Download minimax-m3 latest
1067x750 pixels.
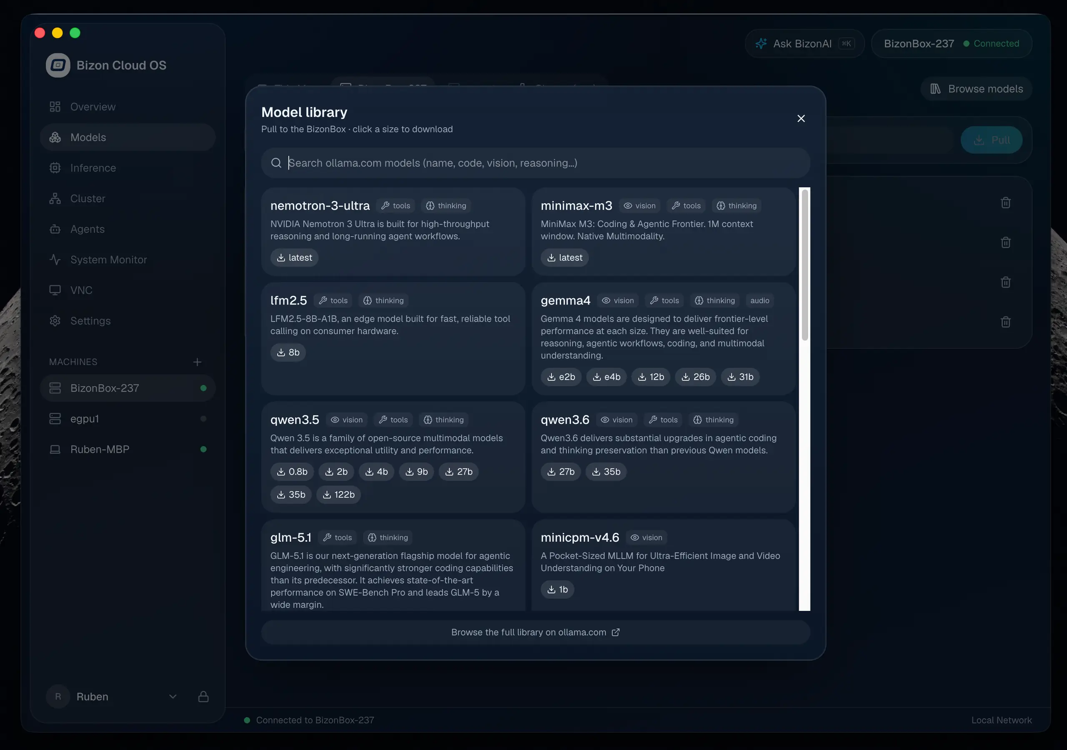click(564, 257)
